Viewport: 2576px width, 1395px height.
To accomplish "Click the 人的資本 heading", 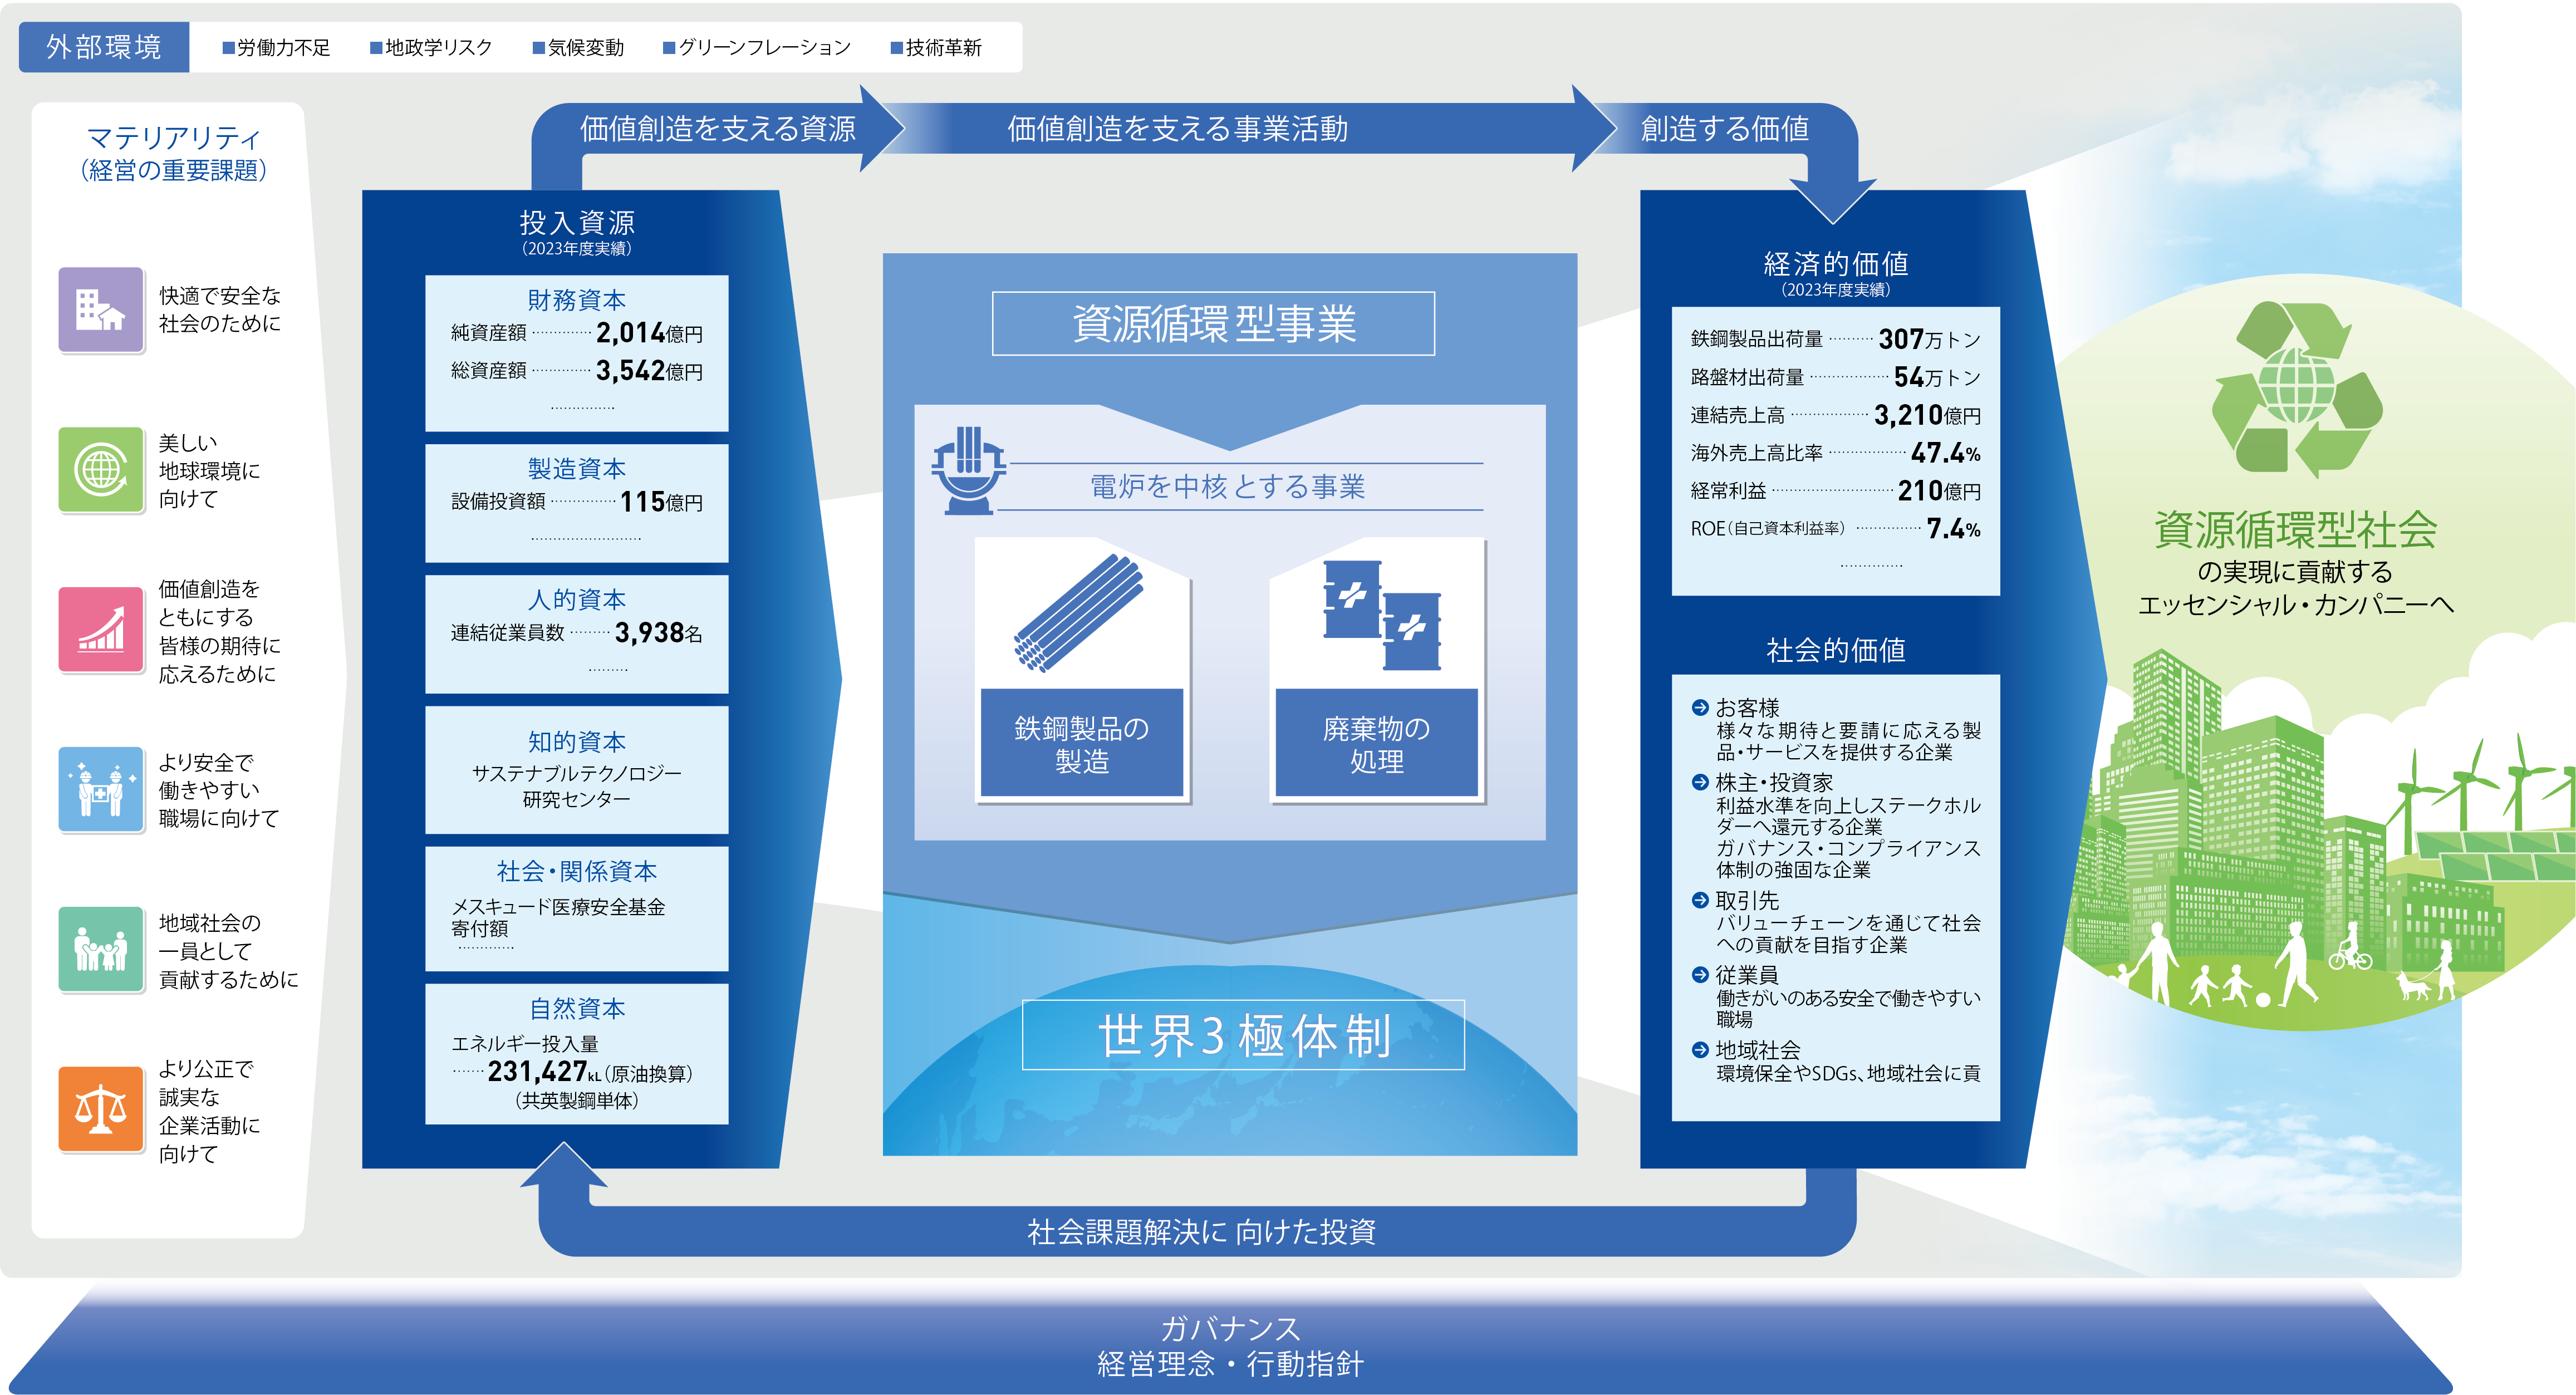I will click(x=577, y=599).
